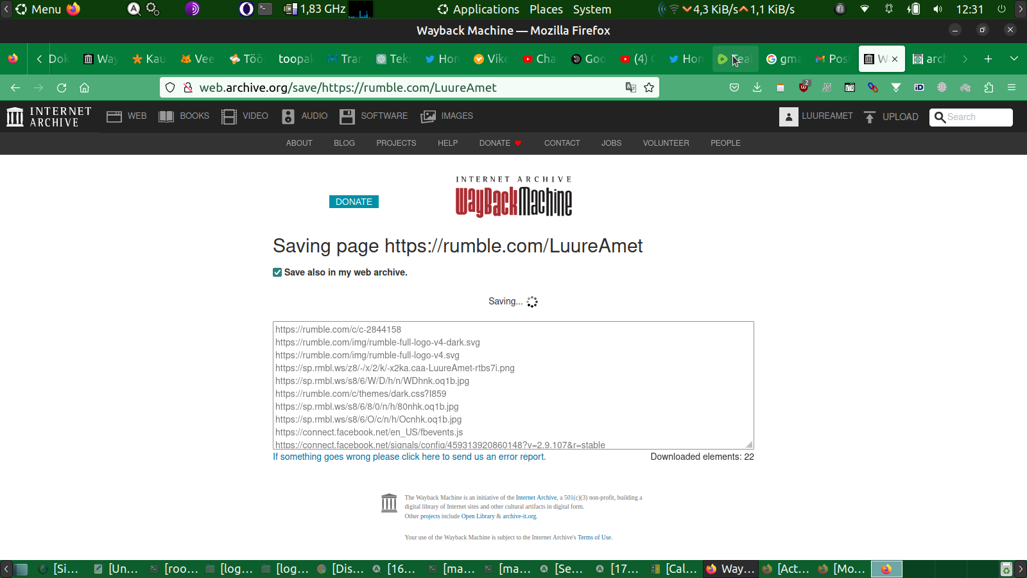The height and width of the screenshot is (578, 1027).
Task: Open the Internet Archive Software section
Action: pyautogui.click(x=374, y=116)
